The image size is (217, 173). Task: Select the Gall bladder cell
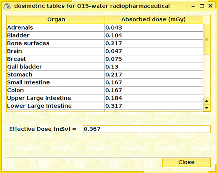point(56,67)
